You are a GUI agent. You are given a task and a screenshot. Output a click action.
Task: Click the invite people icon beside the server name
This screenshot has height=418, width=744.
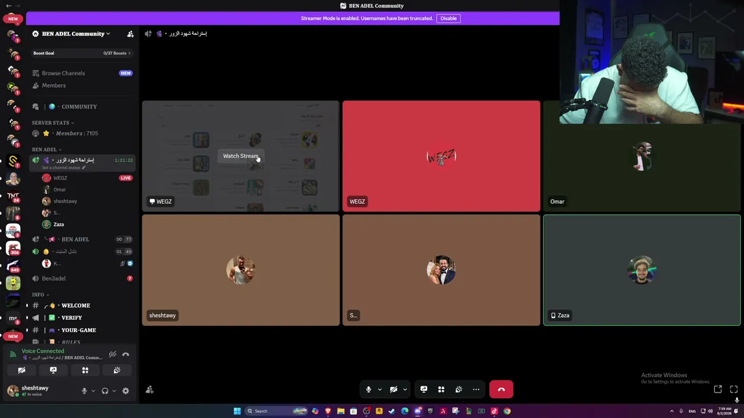(130, 34)
